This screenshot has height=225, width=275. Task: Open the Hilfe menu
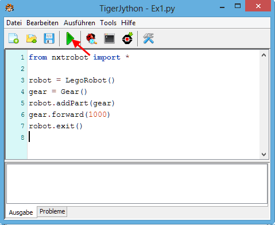click(x=128, y=23)
